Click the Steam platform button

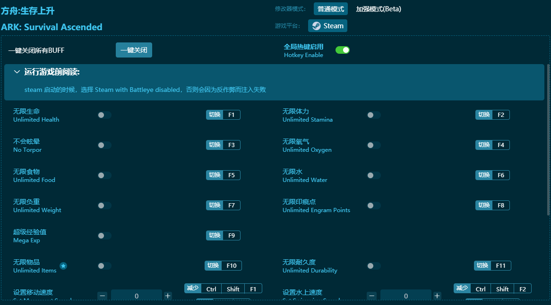(327, 26)
